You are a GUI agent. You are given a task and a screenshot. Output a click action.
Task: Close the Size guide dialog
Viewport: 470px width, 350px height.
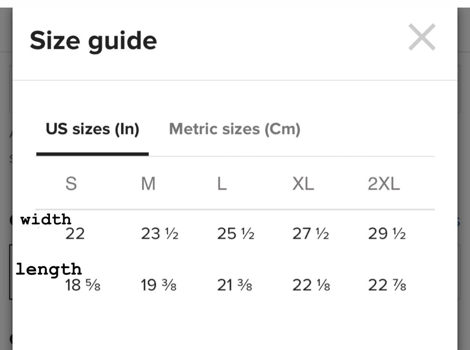[422, 37]
